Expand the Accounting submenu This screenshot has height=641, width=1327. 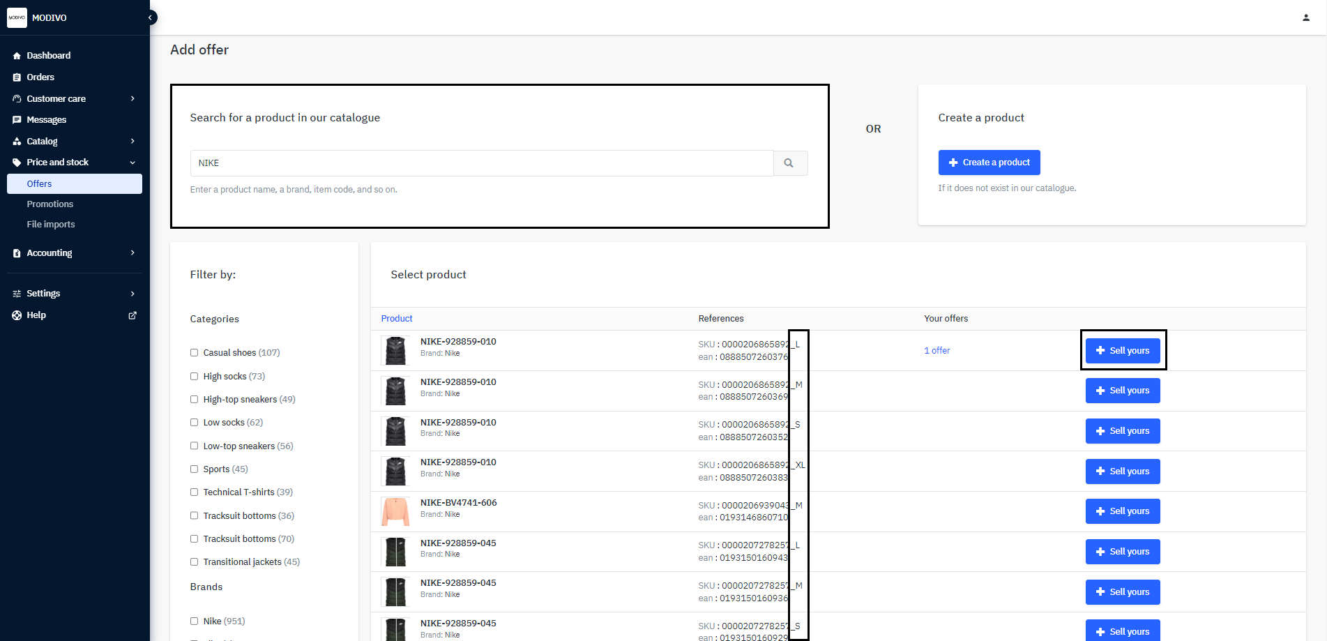pyautogui.click(x=132, y=252)
